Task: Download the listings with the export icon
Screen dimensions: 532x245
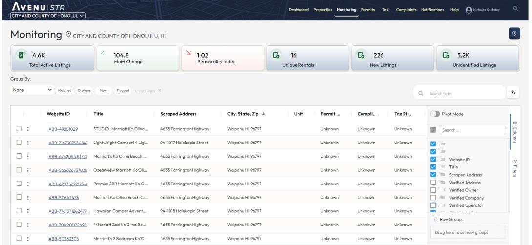Action: 512,92
